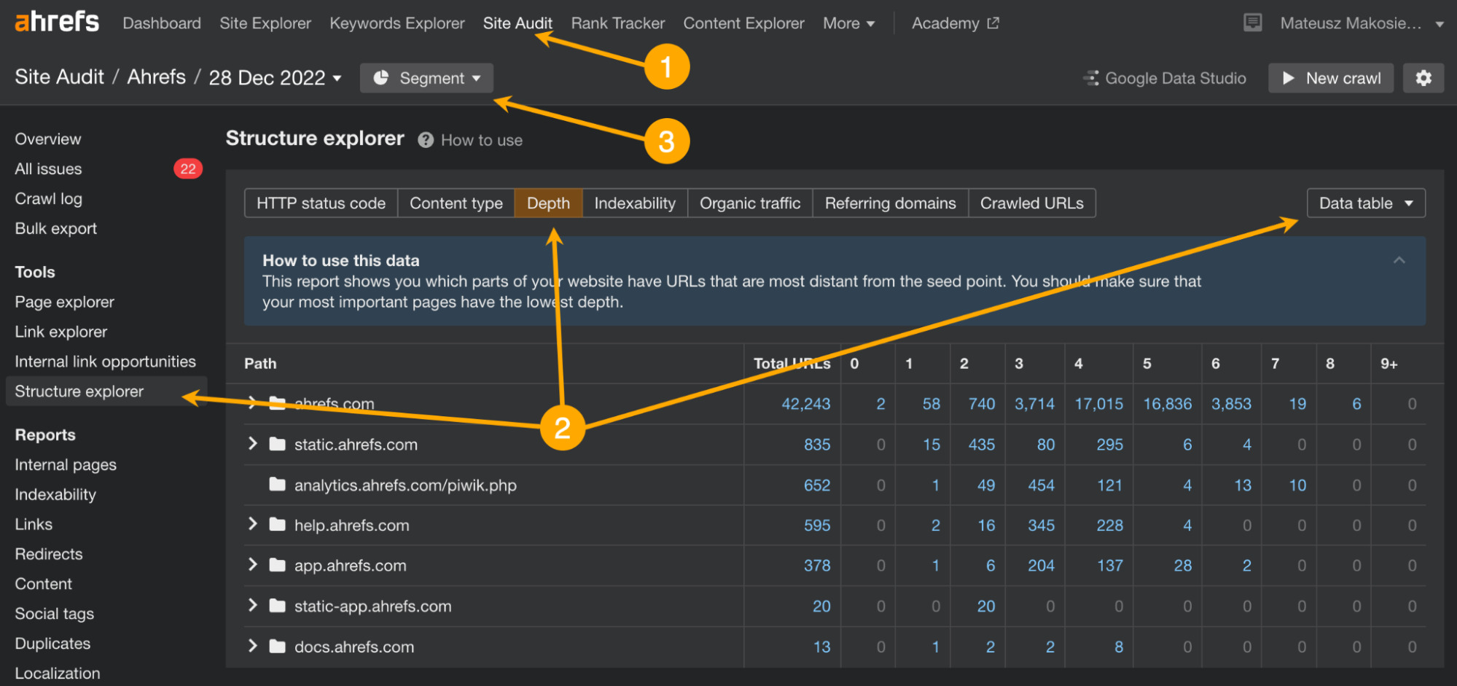Click the Google Data Studio icon
This screenshot has width=1457, height=686.
(1091, 78)
